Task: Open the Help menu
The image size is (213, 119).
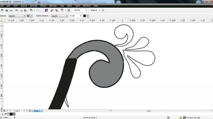Action: [x=96, y=6]
